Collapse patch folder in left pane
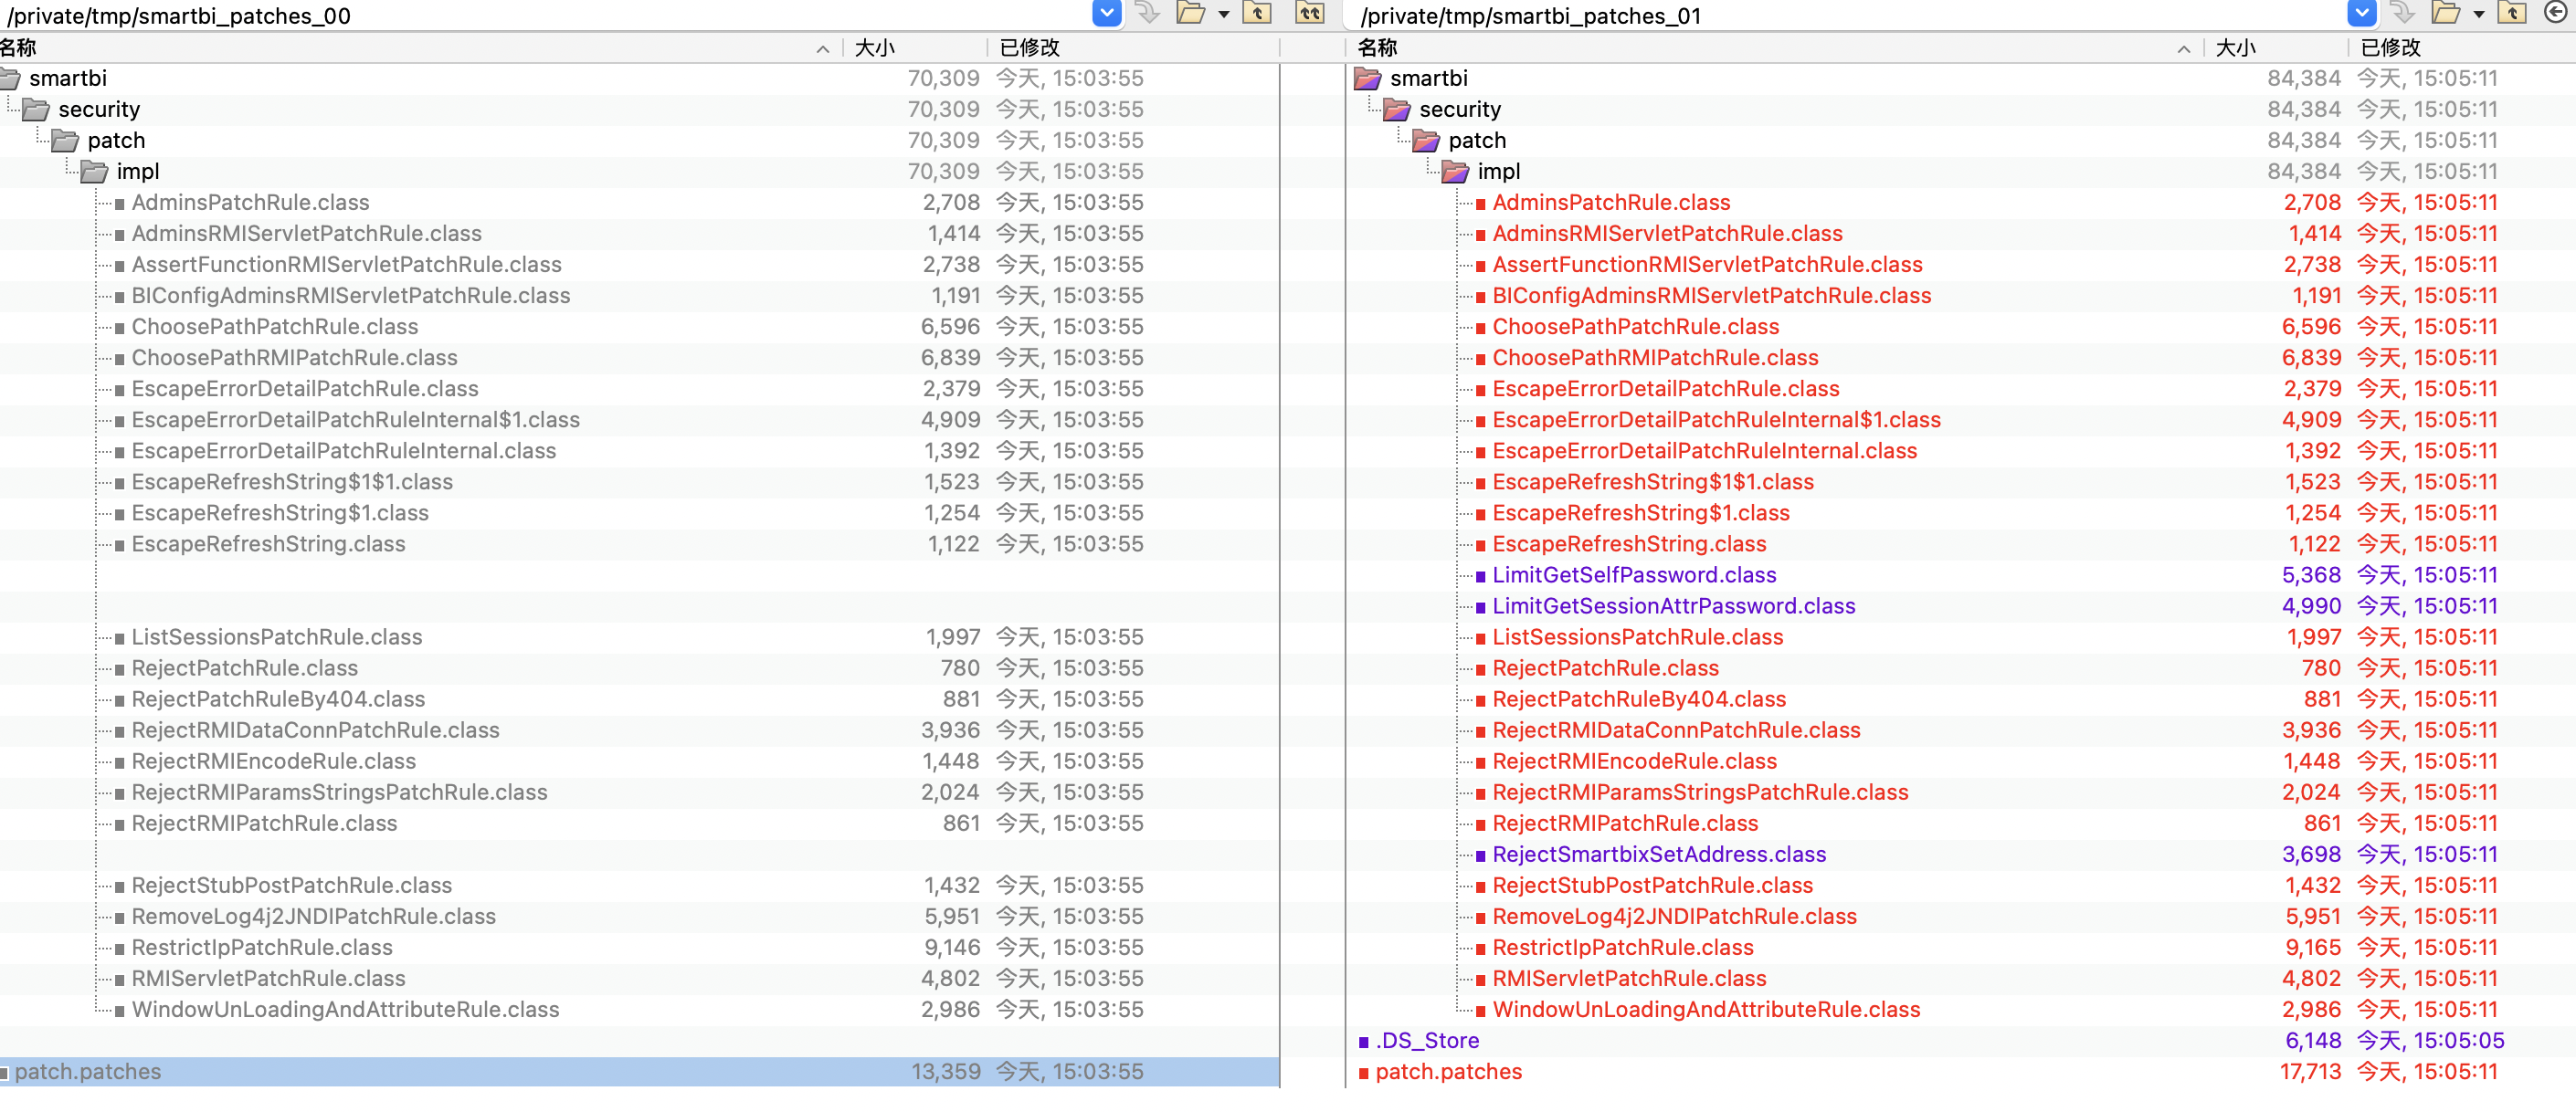 click(65, 141)
